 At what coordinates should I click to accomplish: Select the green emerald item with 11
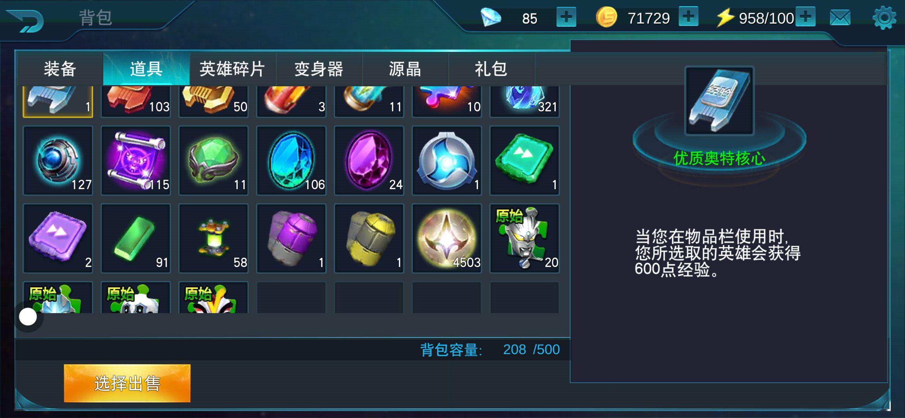[213, 161]
